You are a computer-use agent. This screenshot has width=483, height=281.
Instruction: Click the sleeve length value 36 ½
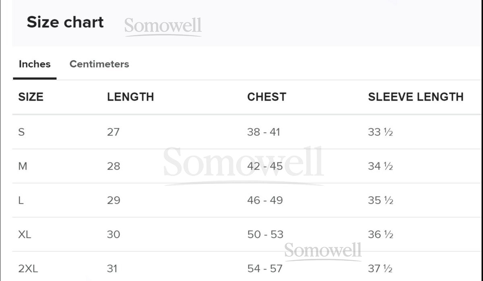pyautogui.click(x=380, y=234)
